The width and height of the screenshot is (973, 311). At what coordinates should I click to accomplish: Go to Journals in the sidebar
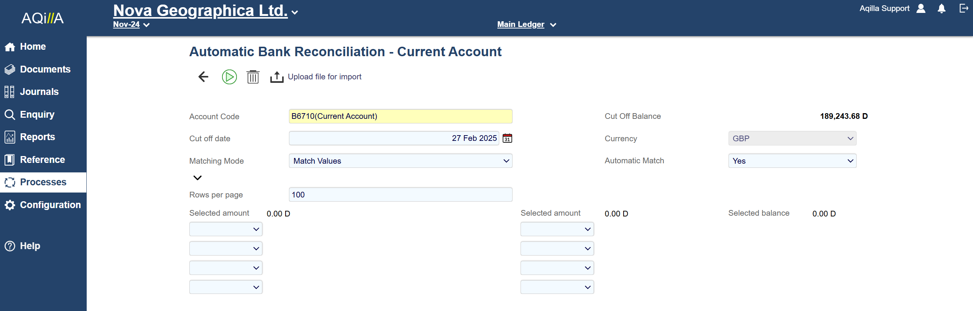39,92
